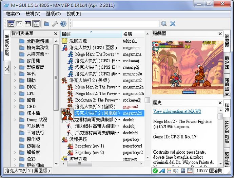Select the 洗腦方塊 game row
Screen dimensions: 234x178
pos(103,41)
